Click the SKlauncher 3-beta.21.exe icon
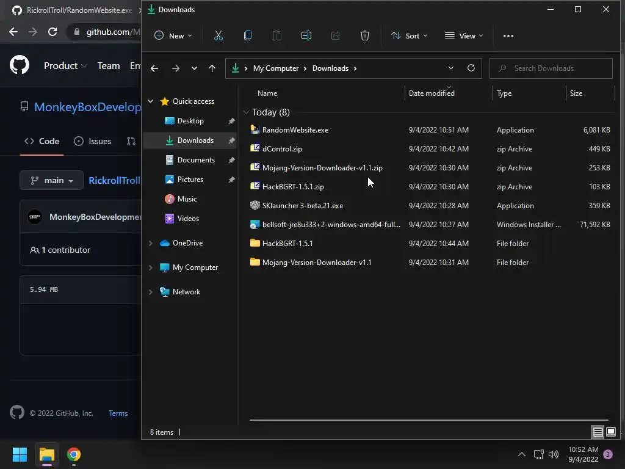 [255, 205]
